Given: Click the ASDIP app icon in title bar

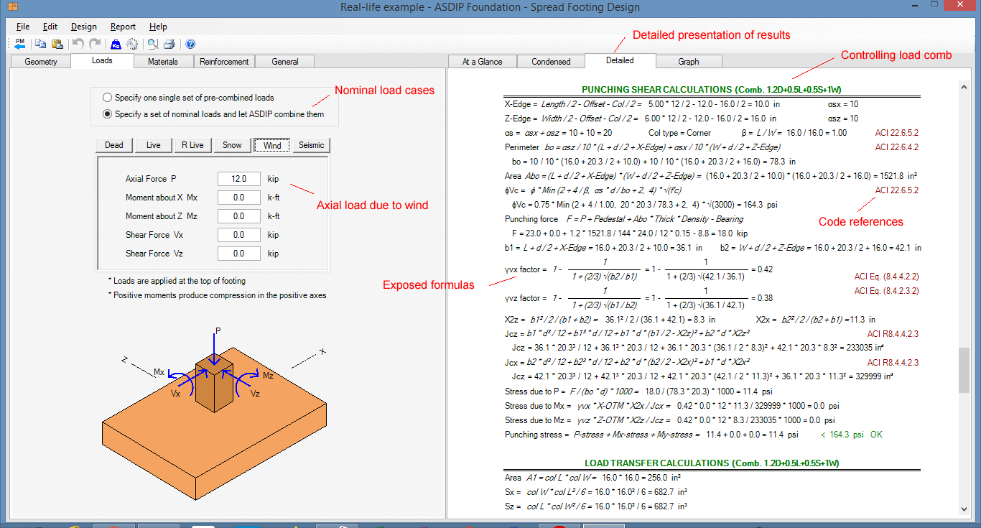Looking at the screenshot, I should (x=12, y=7).
